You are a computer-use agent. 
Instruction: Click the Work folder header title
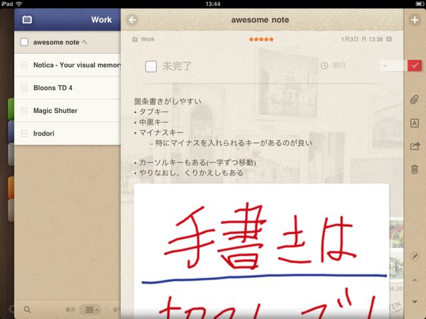pyautogui.click(x=101, y=19)
